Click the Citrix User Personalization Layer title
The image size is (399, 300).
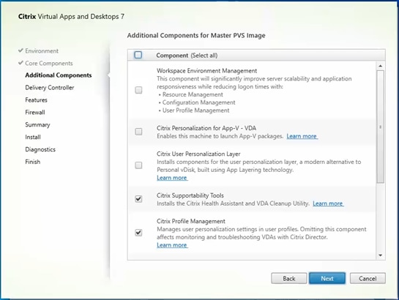(198, 154)
